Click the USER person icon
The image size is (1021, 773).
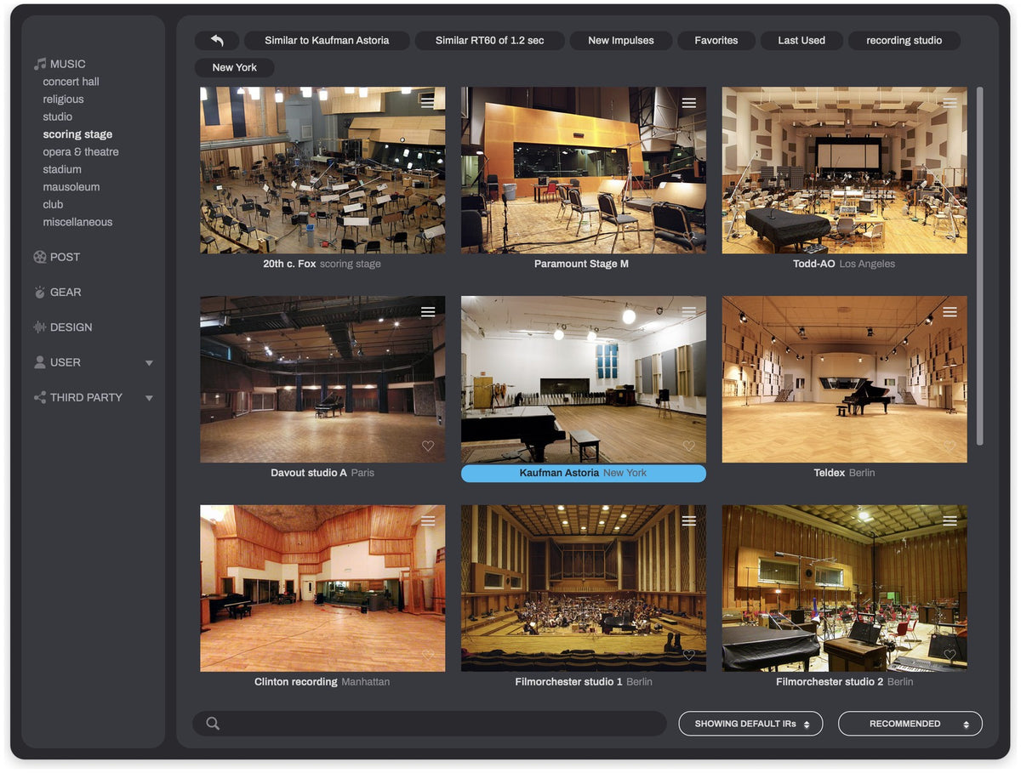click(39, 362)
